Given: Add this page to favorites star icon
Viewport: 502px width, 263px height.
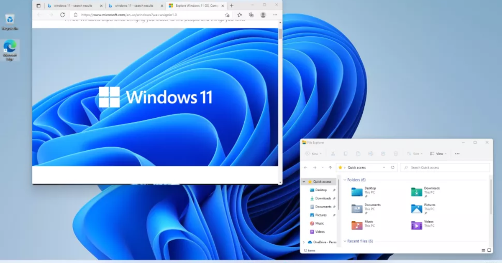Looking at the screenshot, I should point(227,15).
